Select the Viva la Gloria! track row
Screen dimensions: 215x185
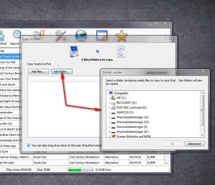(x=10, y=85)
